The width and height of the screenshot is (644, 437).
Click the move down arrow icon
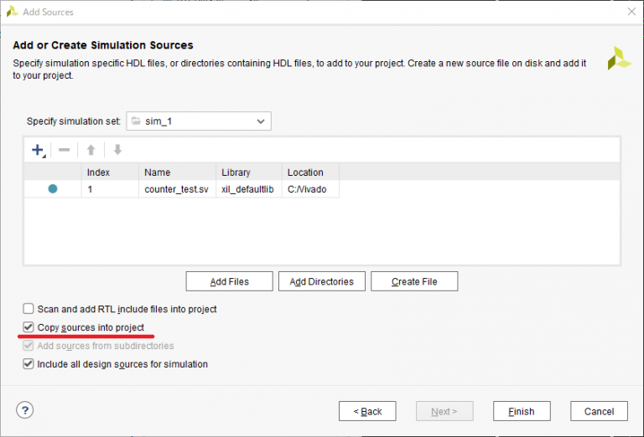(117, 151)
